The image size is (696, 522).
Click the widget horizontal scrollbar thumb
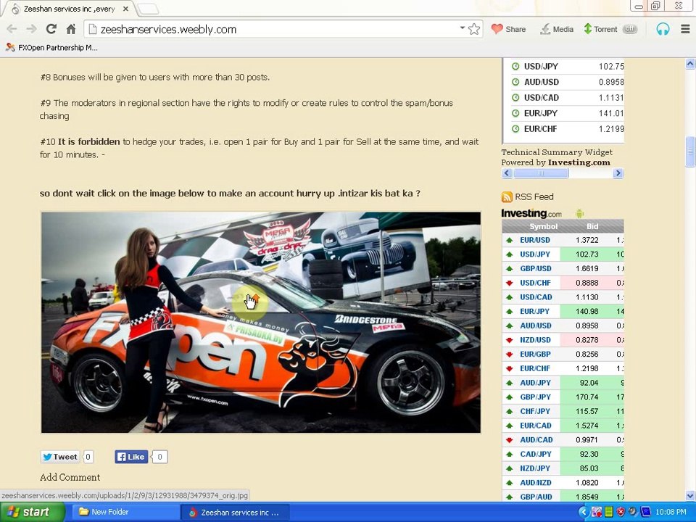541,173
